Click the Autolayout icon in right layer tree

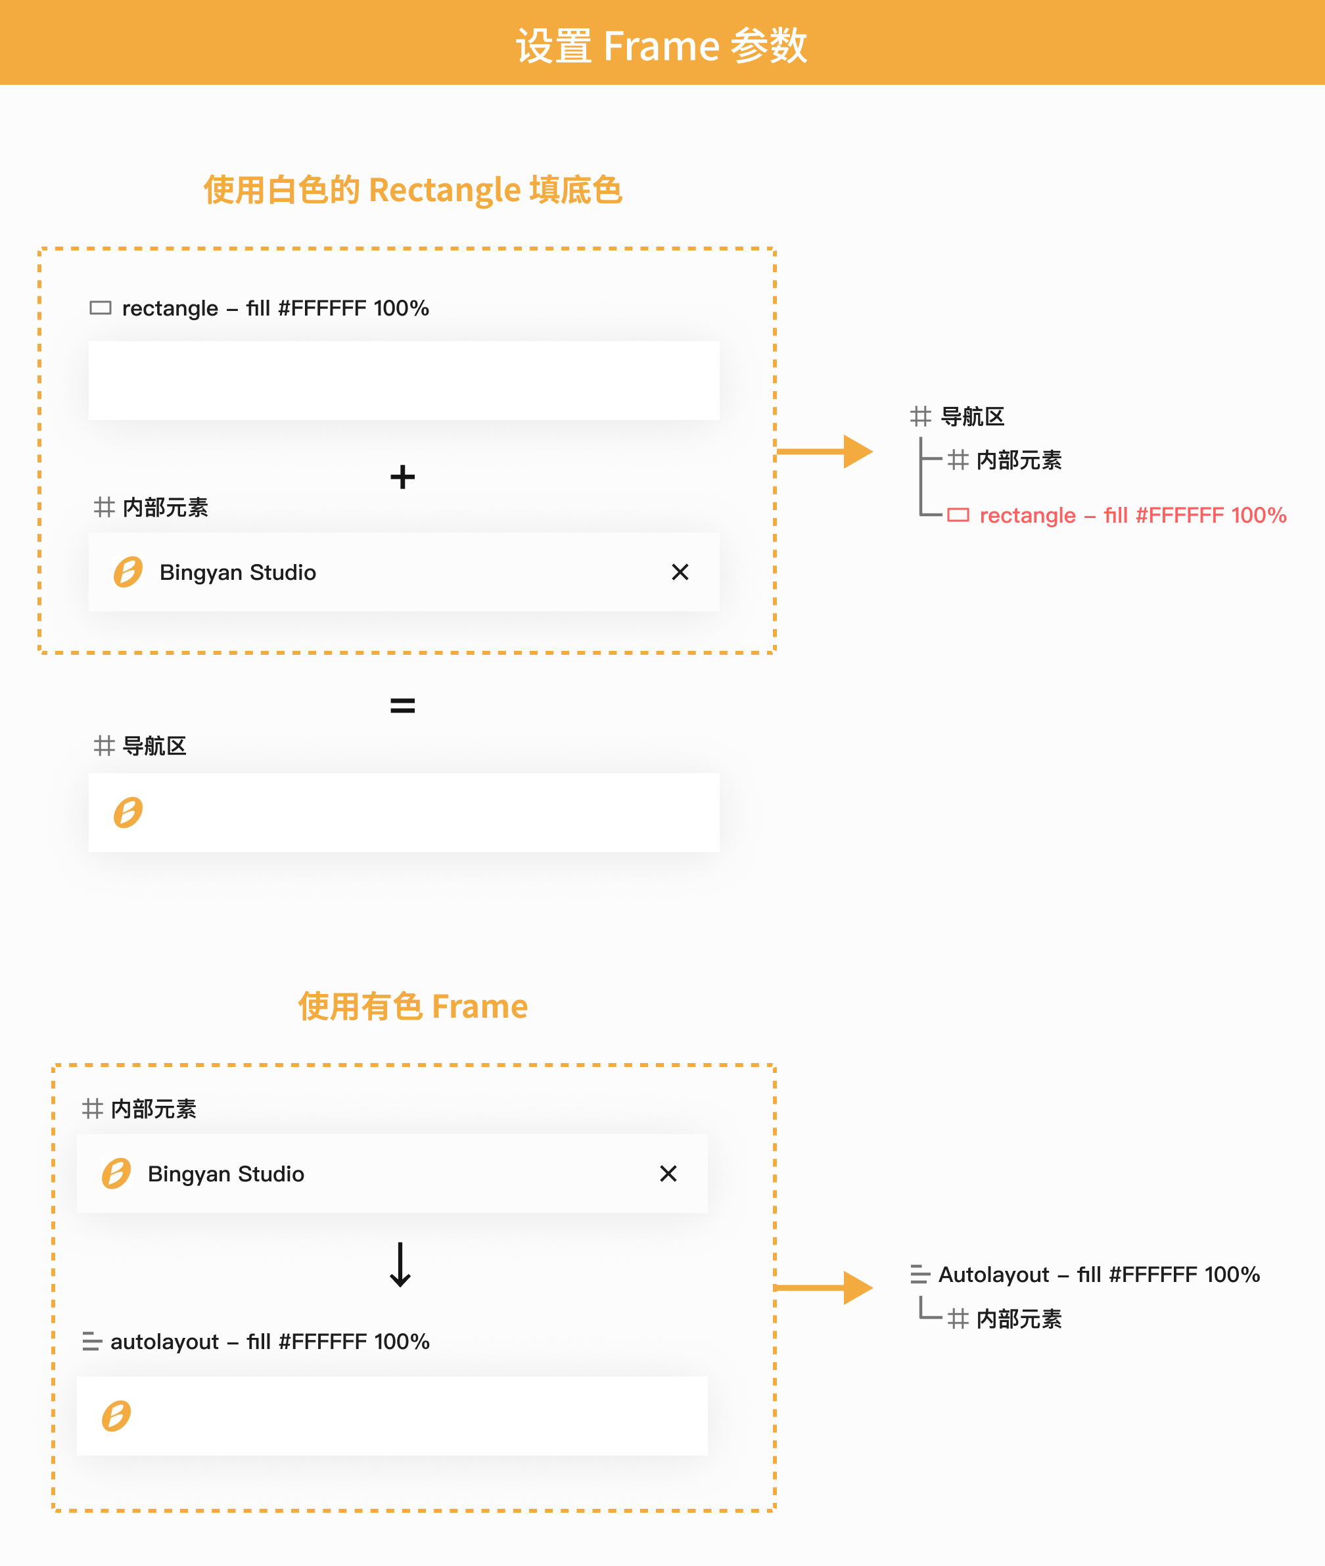point(919,1275)
